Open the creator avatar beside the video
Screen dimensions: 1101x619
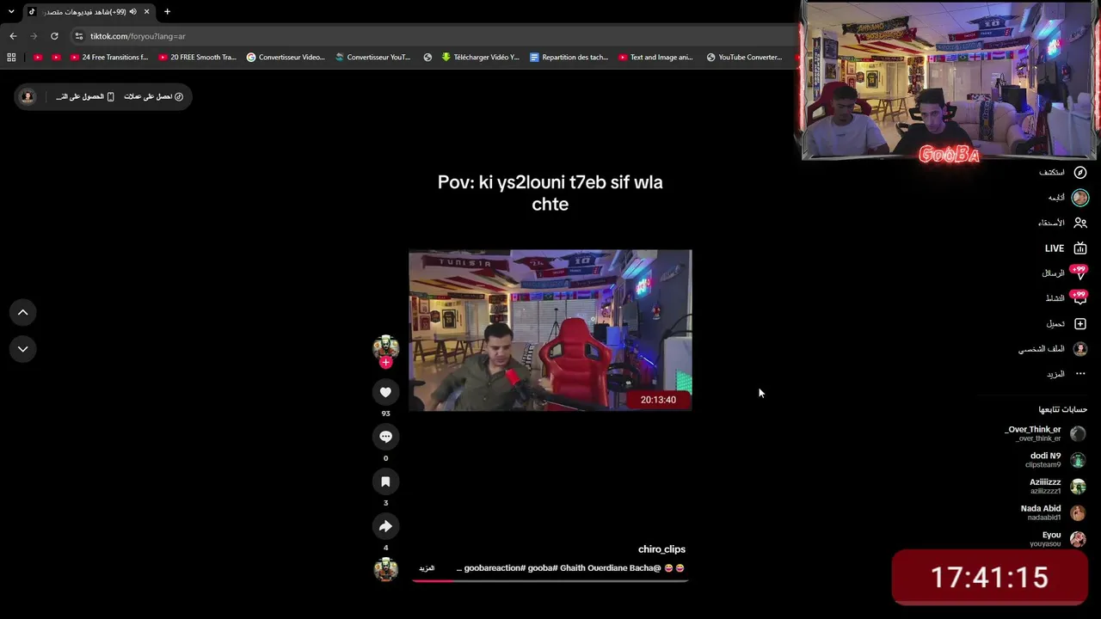click(385, 346)
